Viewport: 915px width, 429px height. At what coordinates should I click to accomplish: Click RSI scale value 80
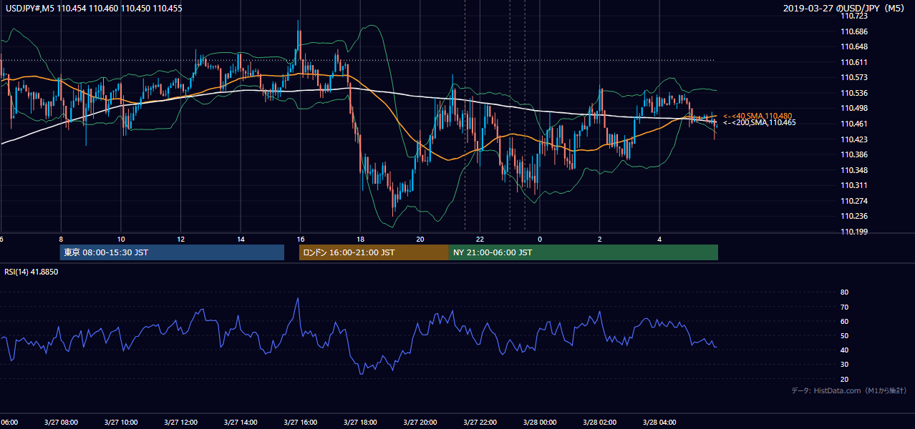[x=844, y=292]
